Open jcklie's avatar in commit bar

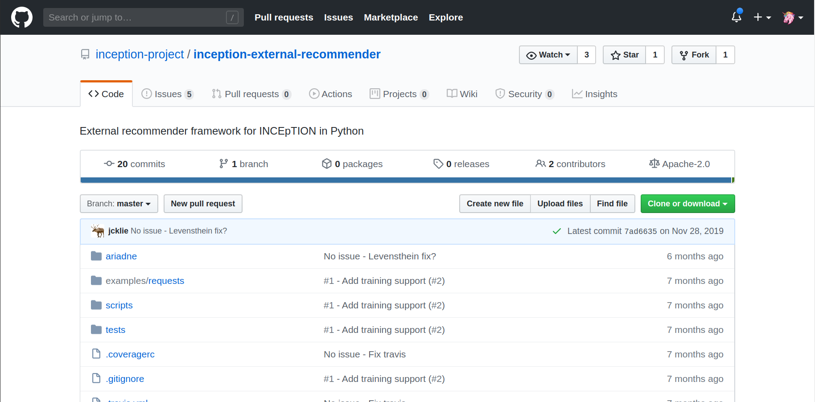point(98,231)
